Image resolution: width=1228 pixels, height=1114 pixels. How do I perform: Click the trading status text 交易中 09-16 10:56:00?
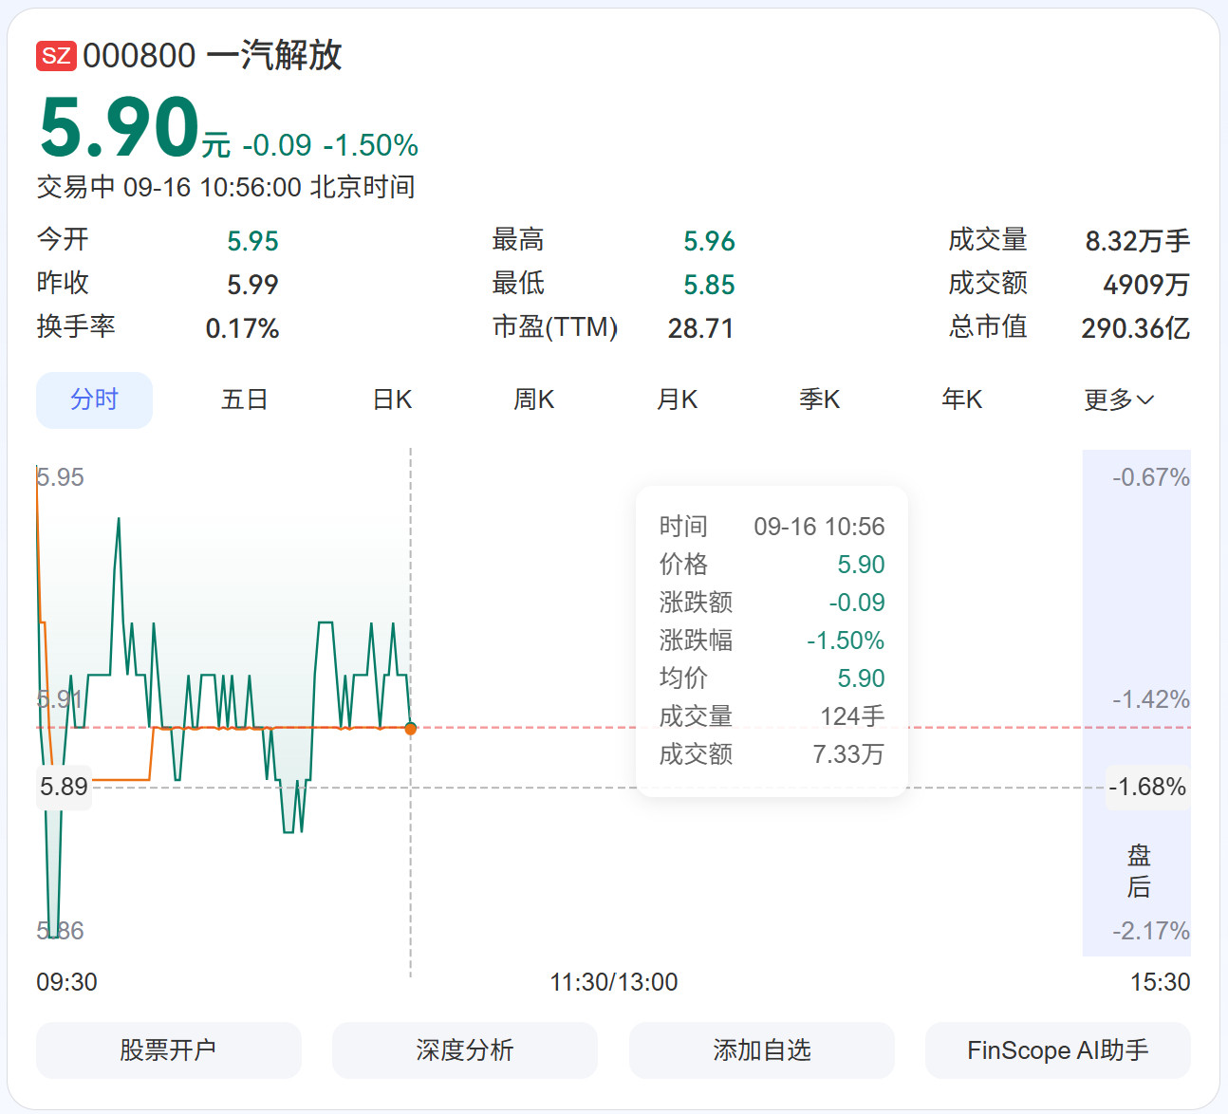pos(169,187)
